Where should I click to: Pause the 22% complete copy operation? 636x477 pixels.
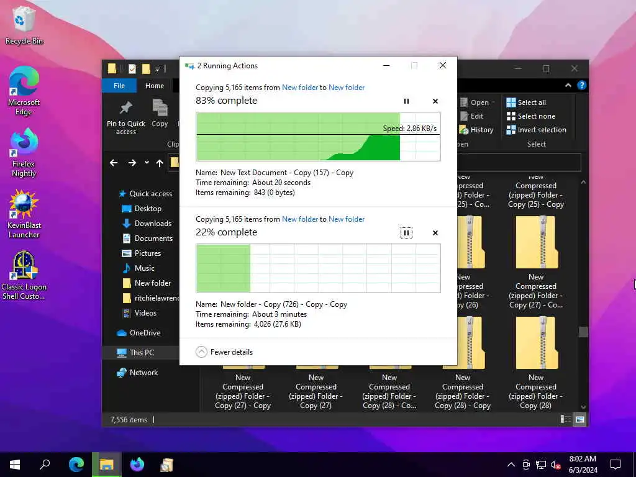[x=406, y=233]
